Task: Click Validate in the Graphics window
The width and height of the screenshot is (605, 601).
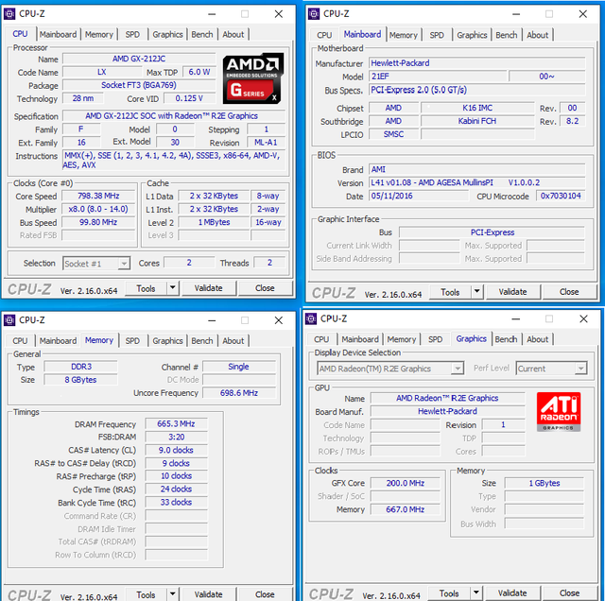Action: pos(512,592)
